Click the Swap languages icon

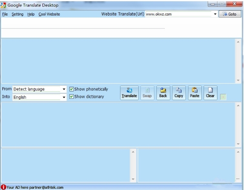coord(147,93)
